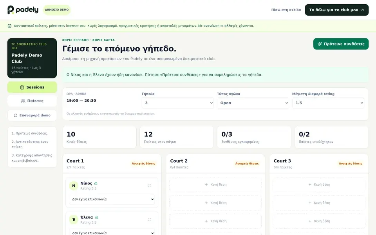The width and height of the screenshot is (376, 235).
Task: Click the Court 1 heading
Action: point(75,161)
